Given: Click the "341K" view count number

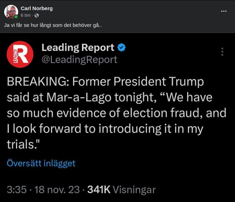Looking at the screenshot, I should click(x=99, y=190).
